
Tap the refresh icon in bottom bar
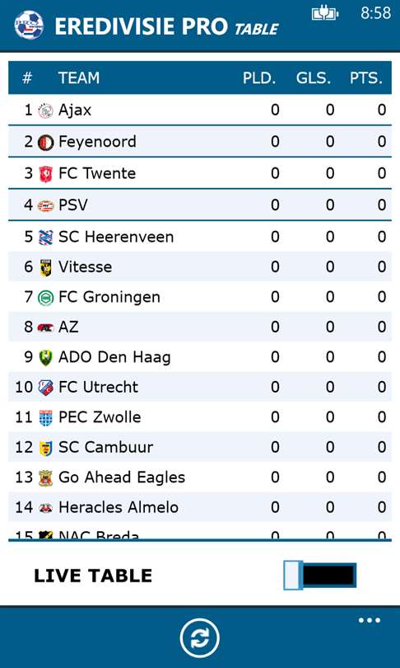199,638
